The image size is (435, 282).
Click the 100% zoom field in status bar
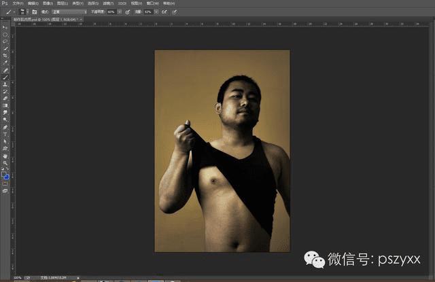tap(18, 278)
